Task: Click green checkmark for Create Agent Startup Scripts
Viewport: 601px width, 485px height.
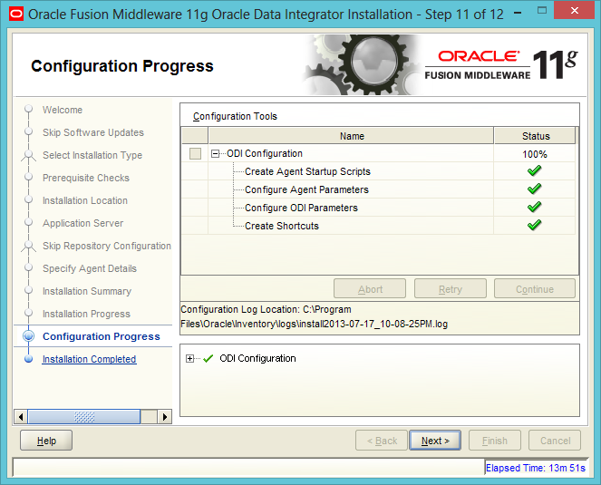Action: (535, 171)
